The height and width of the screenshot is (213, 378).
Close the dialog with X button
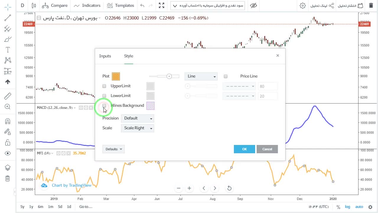pyautogui.click(x=278, y=56)
